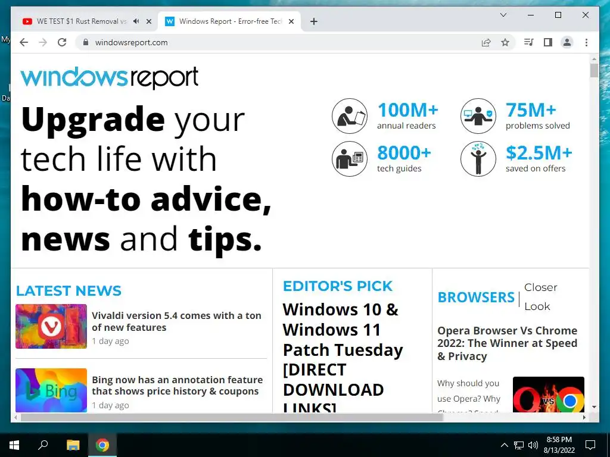Click the Chrome taskbar icon
The width and height of the screenshot is (610, 457).
coord(102,445)
